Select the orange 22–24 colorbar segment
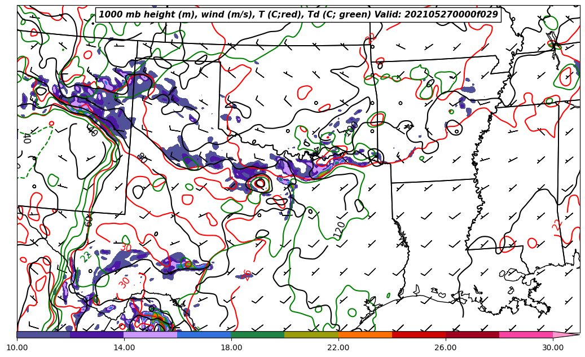This screenshot has width=585, height=357. [365, 334]
